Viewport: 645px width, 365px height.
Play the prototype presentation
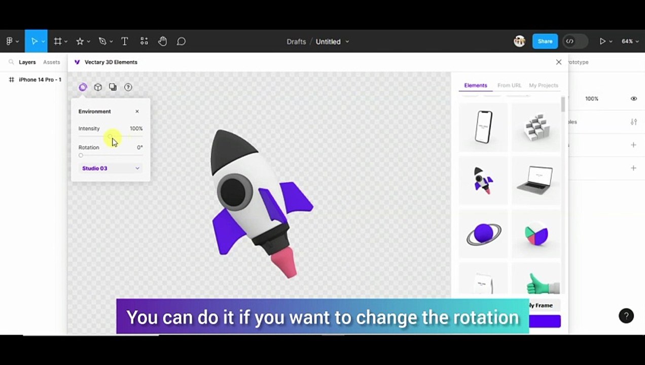tap(602, 42)
